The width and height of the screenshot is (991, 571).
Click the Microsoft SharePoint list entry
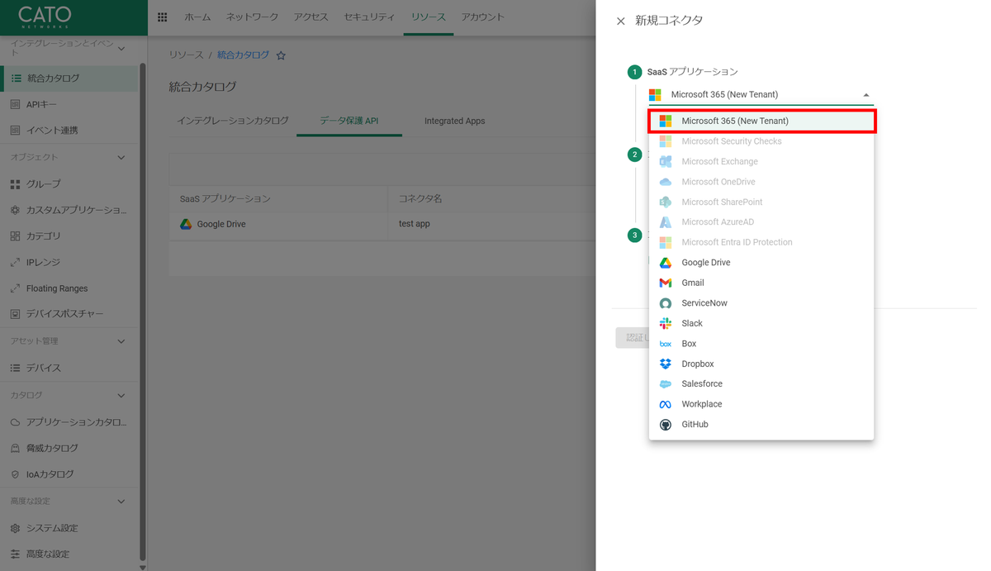click(761, 202)
